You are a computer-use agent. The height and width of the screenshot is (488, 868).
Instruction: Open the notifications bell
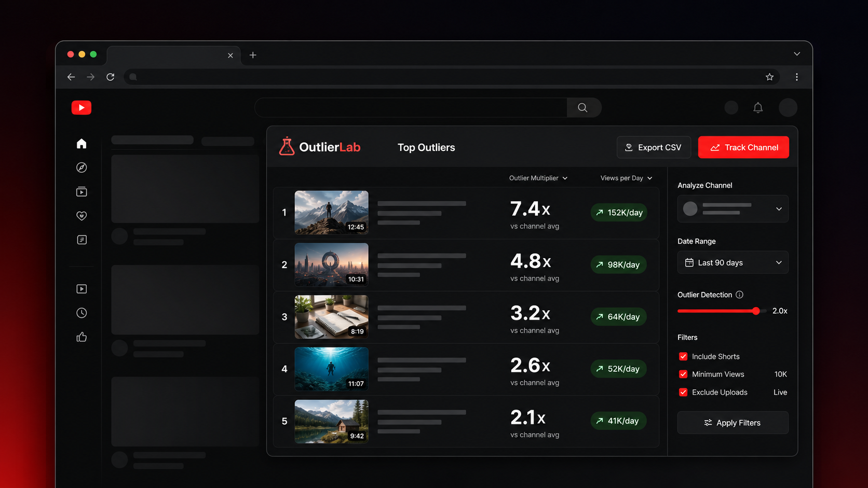click(758, 107)
